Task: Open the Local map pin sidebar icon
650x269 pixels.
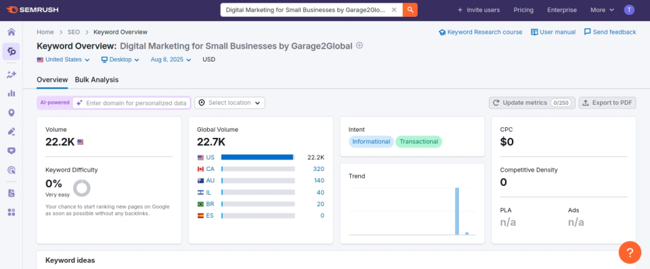Action: (x=12, y=113)
